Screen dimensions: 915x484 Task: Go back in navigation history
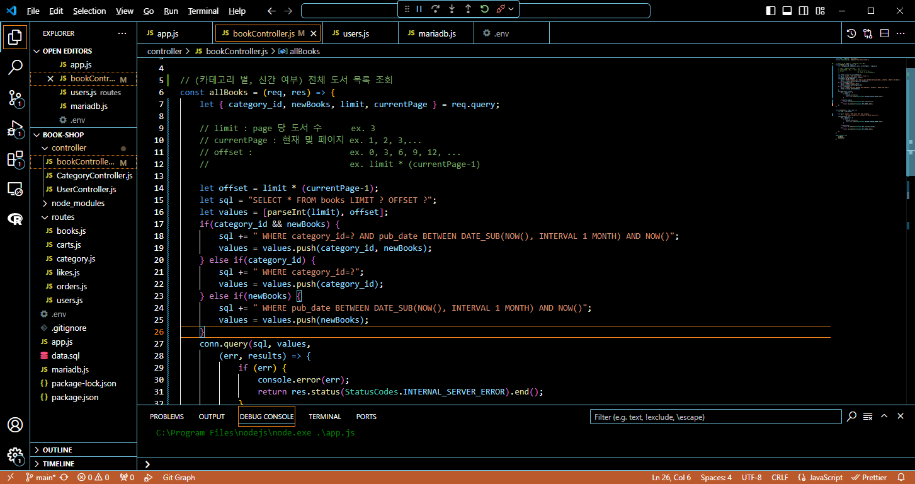271,11
